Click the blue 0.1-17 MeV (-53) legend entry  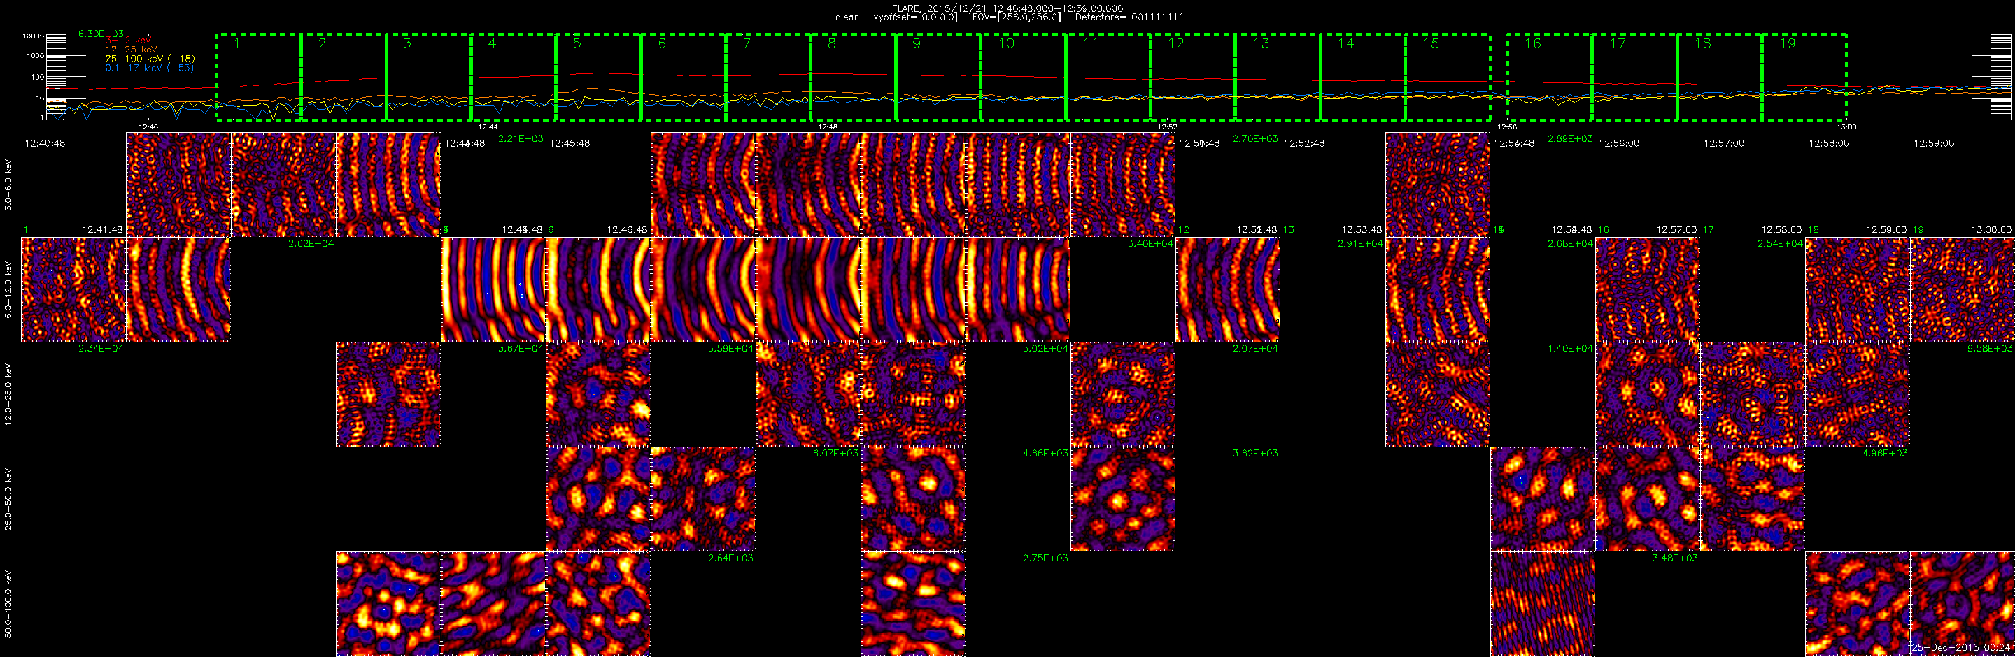[150, 68]
